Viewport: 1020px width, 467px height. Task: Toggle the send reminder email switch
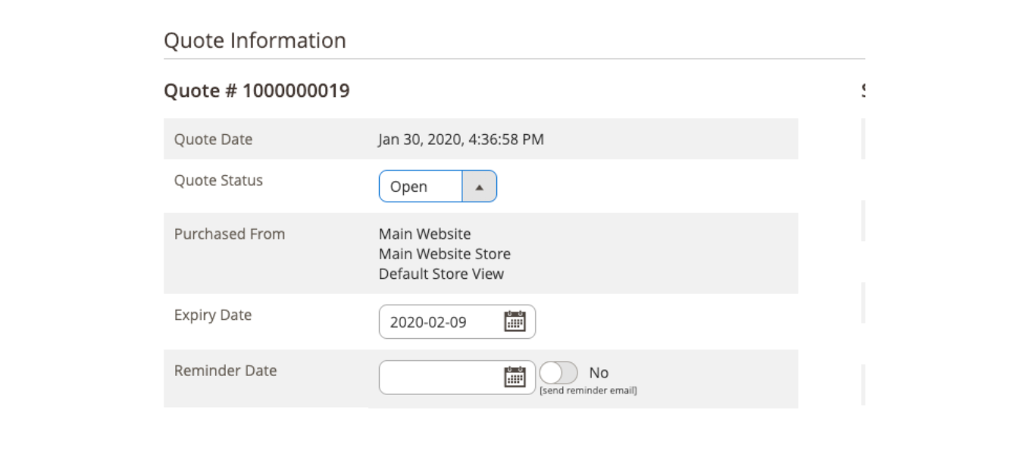tap(559, 372)
